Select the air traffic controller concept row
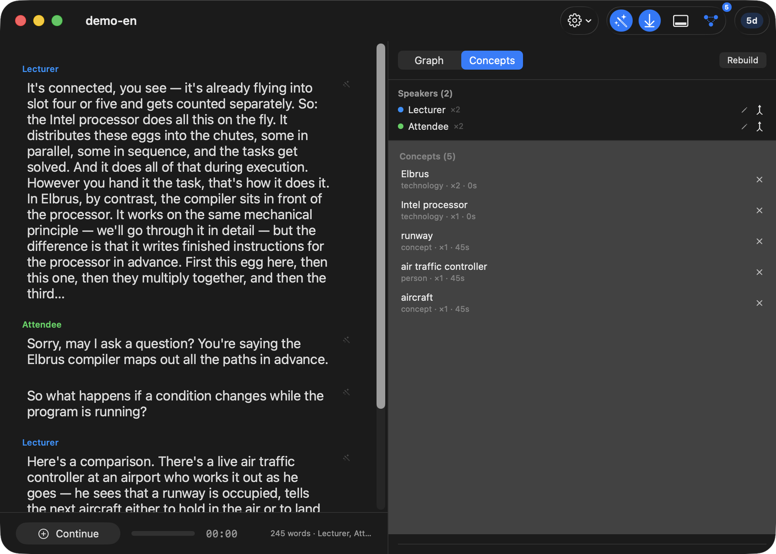The width and height of the screenshot is (776, 554). (581, 272)
